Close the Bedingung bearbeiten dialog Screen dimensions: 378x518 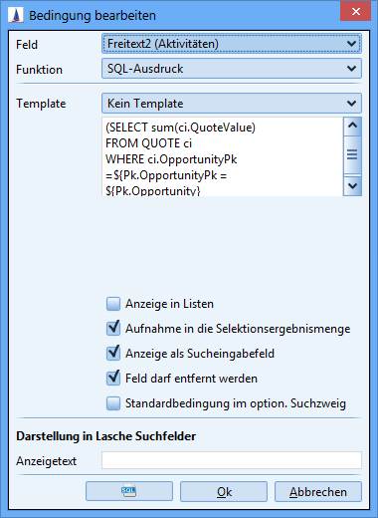[355, 12]
